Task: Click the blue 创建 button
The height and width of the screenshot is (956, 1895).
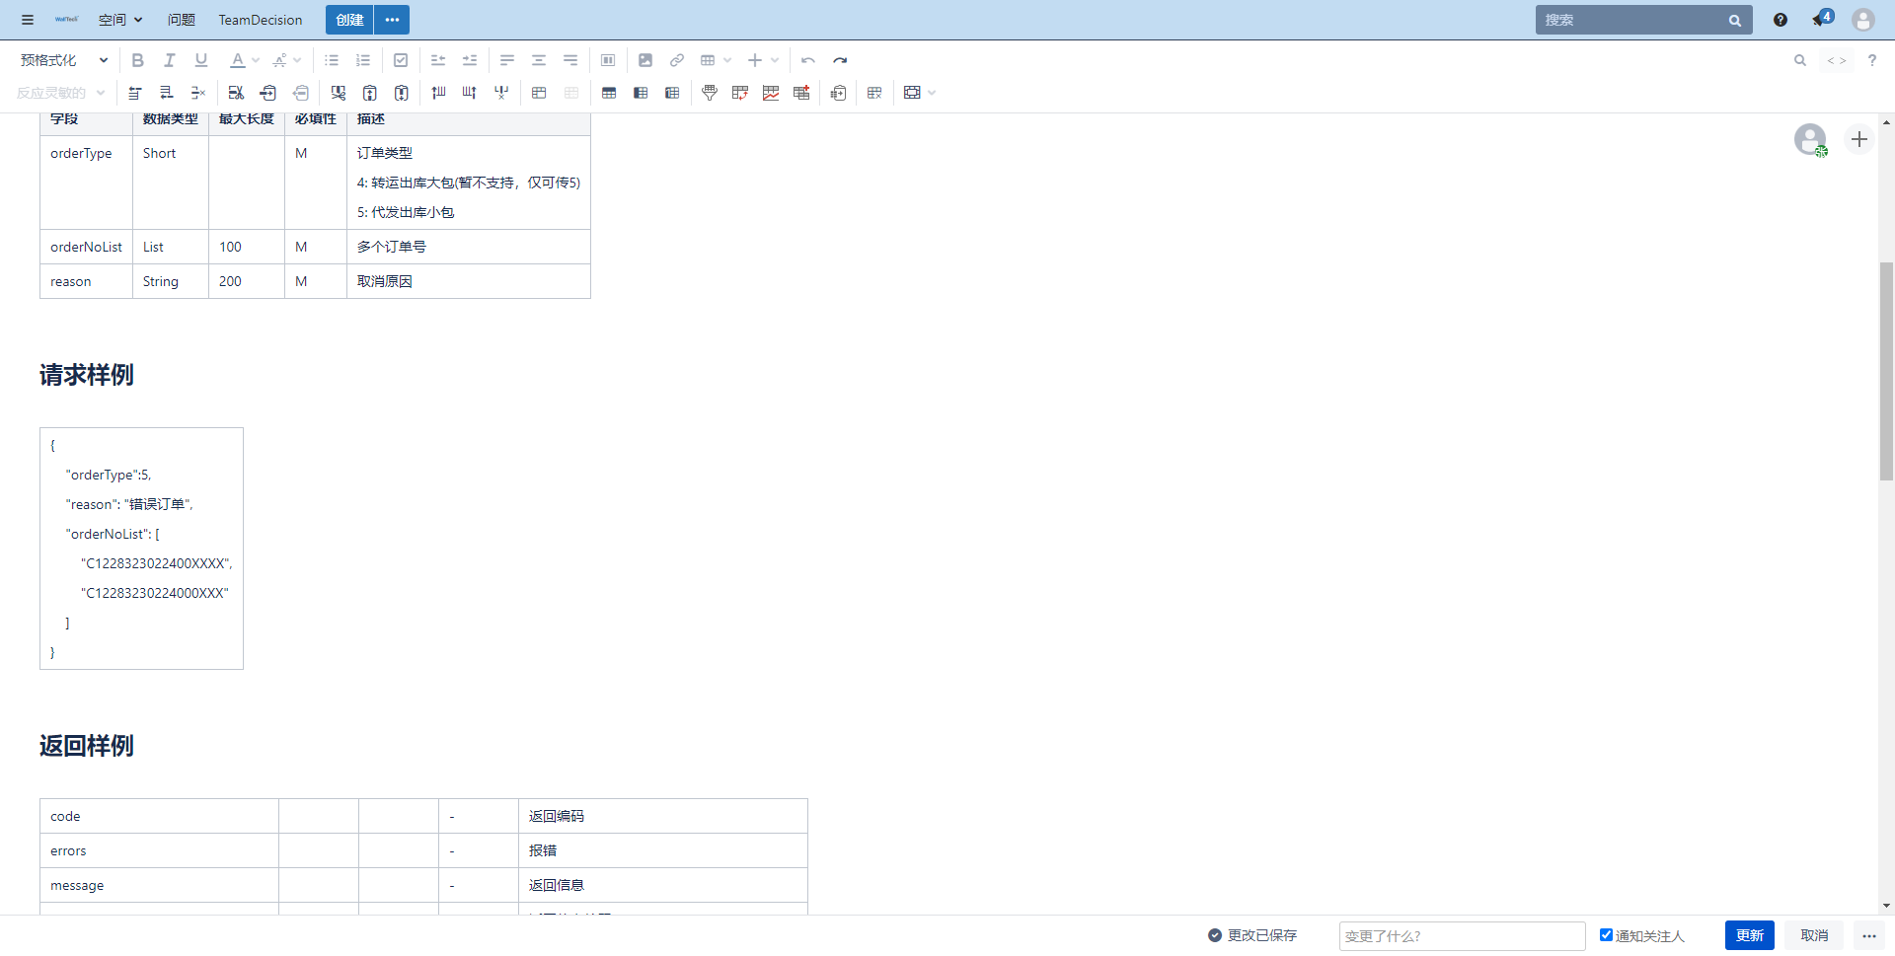Action: (349, 20)
